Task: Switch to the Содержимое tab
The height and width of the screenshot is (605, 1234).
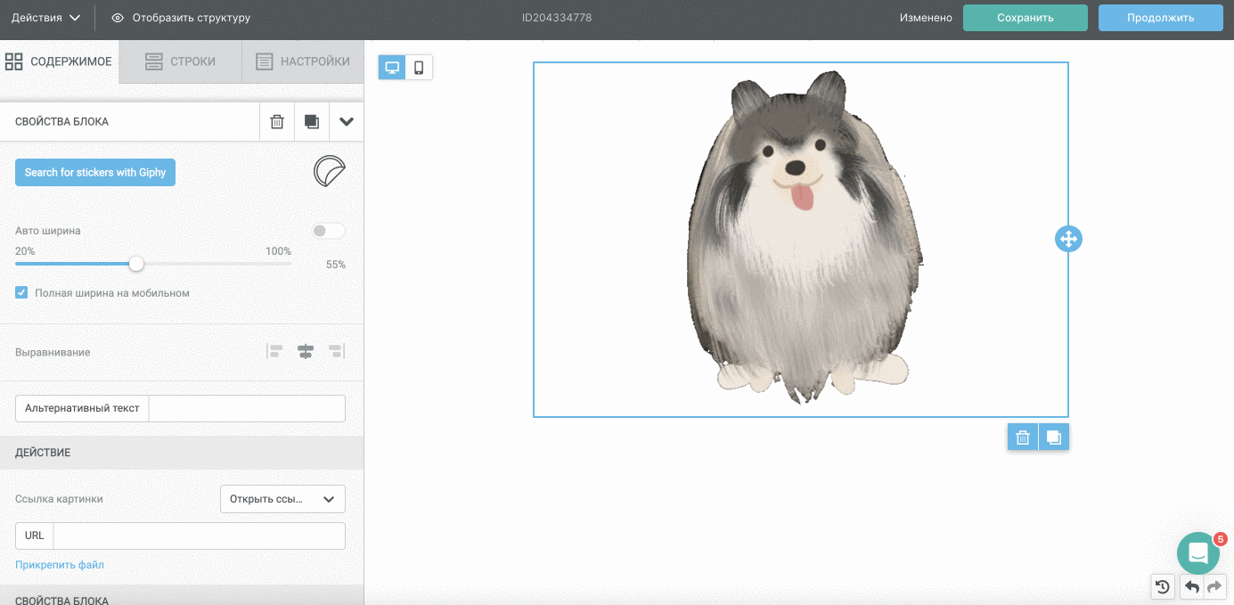Action: (x=59, y=61)
